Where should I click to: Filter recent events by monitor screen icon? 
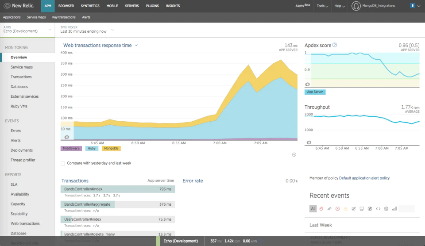362,208
